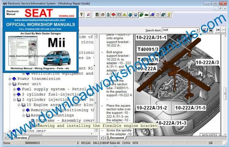This screenshot has width=229, height=147.
Task: Click the search icon left of binoculars
Action: tap(204, 30)
